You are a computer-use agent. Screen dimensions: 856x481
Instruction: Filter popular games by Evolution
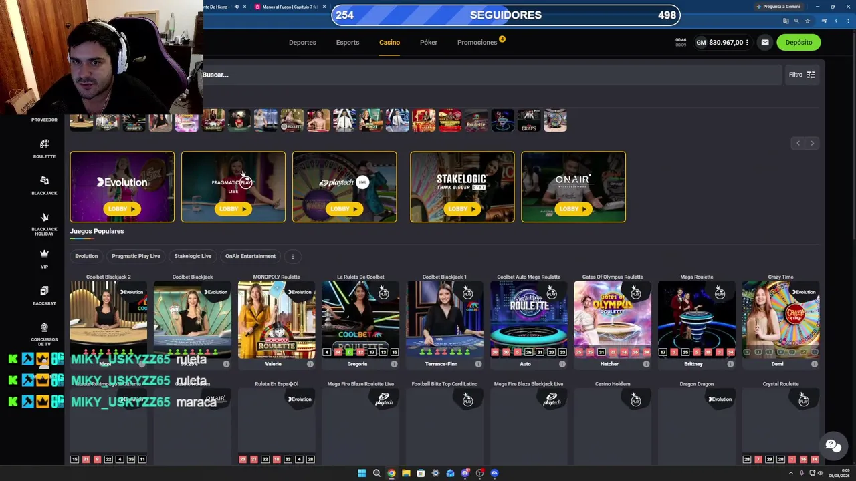86,256
